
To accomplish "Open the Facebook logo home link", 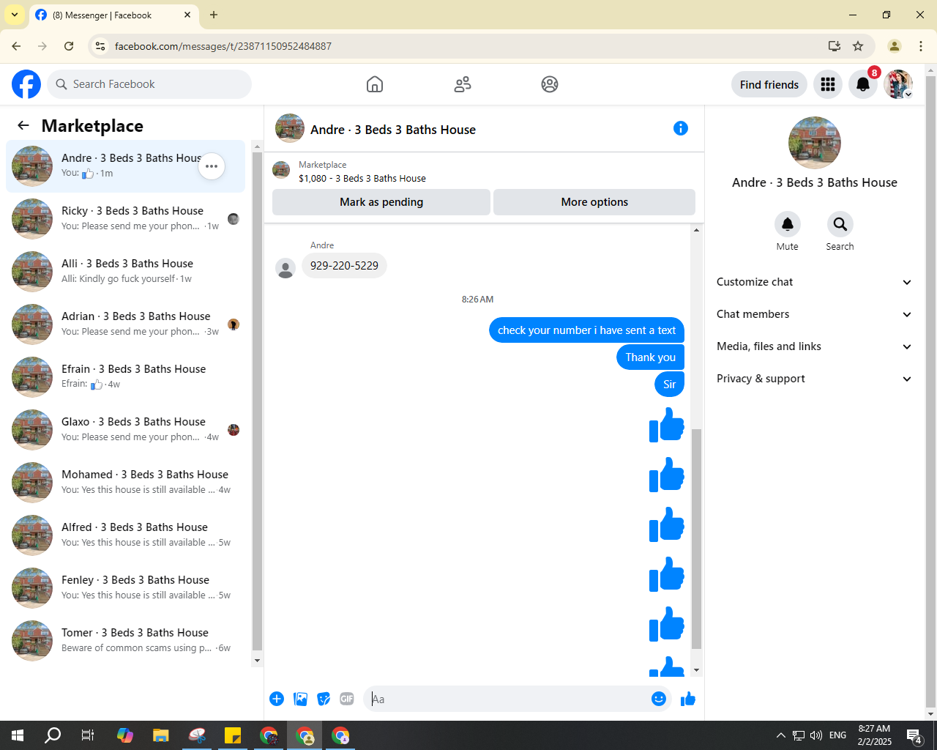I will pyautogui.click(x=26, y=84).
